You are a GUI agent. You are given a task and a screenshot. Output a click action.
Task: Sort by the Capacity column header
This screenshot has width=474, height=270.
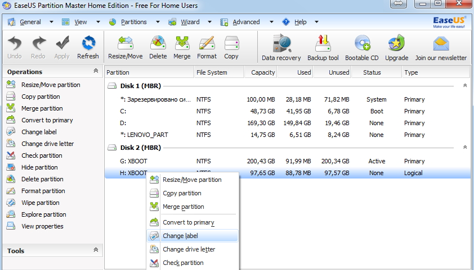(x=261, y=72)
